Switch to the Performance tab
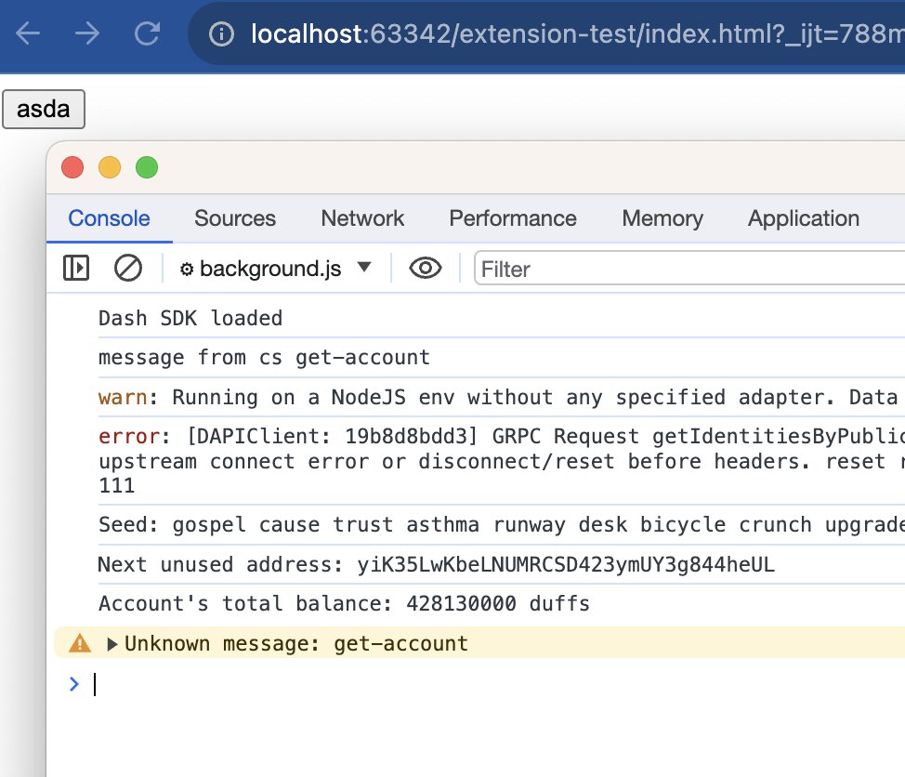 coord(513,218)
